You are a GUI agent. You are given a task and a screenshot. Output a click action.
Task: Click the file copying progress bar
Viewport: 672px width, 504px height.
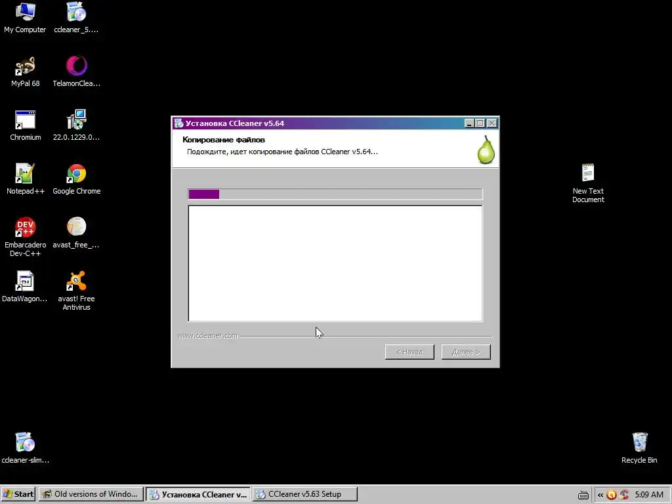coord(335,194)
